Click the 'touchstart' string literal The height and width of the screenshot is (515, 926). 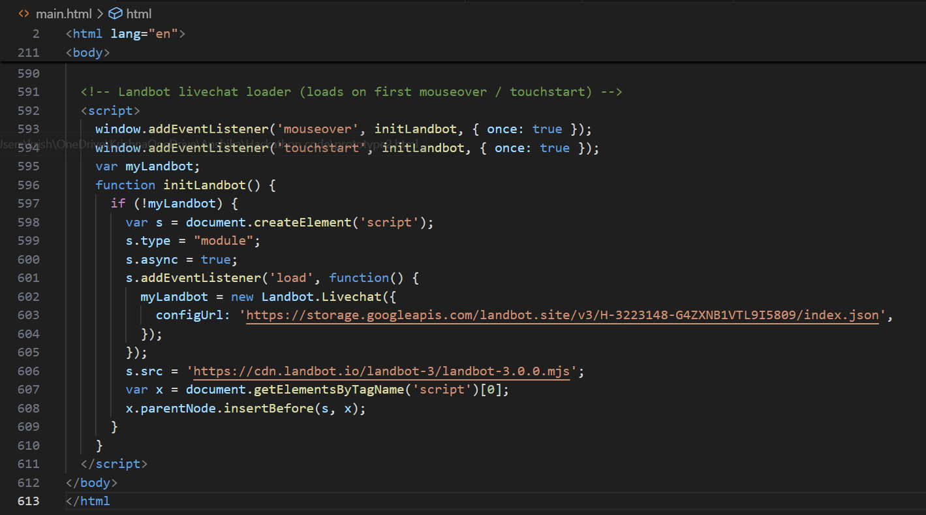322,148
